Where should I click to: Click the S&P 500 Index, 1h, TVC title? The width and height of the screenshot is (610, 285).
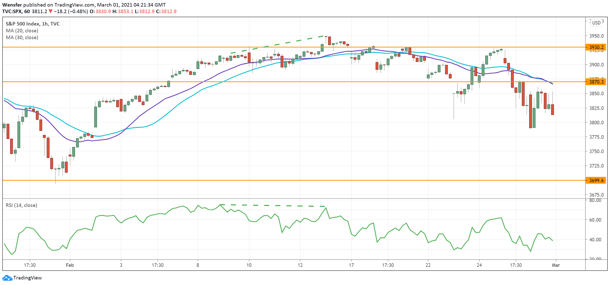33,24
